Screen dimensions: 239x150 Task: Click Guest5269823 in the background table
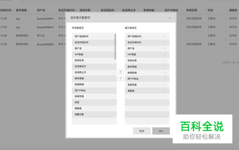point(45,44)
